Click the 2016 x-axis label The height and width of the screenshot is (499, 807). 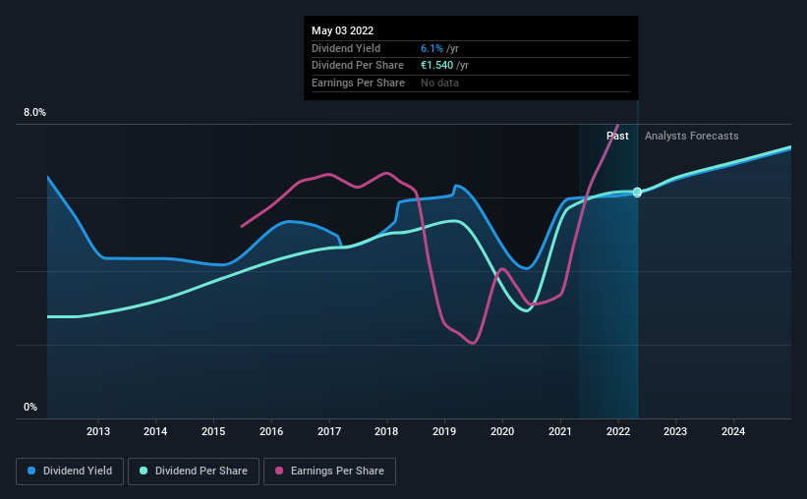[x=271, y=431]
